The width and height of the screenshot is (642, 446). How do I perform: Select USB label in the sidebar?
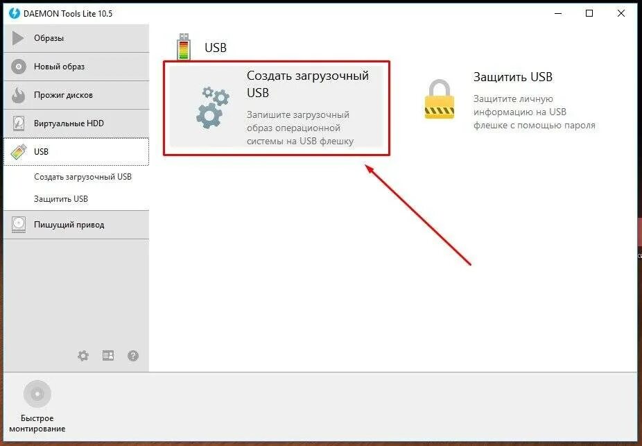coord(41,152)
